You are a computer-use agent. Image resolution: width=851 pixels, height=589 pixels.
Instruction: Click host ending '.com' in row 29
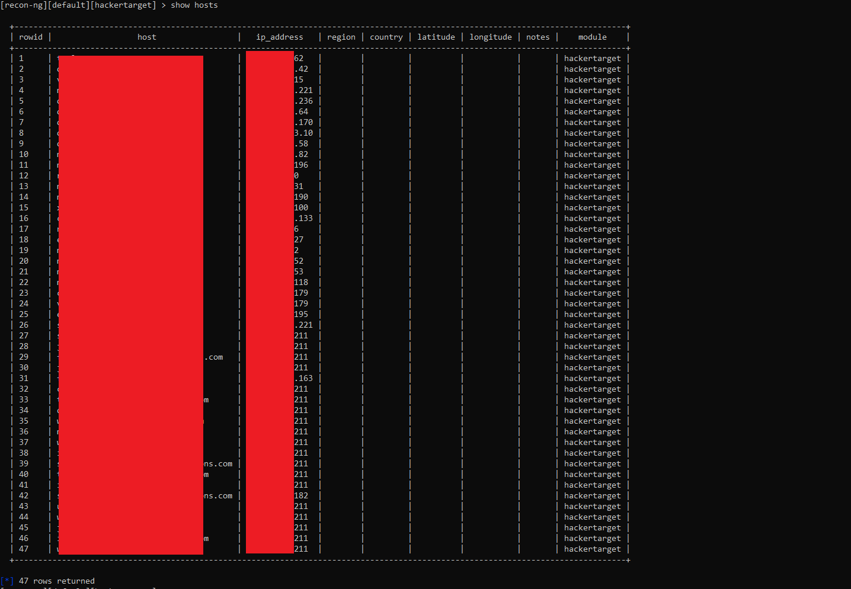pos(213,357)
